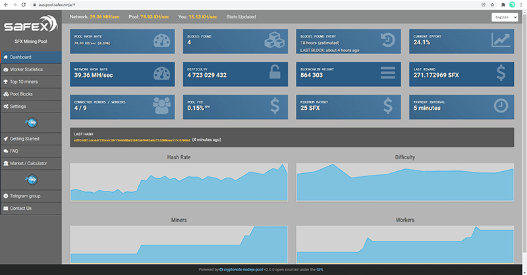Viewport: 527px width, 275px height.
Task: Click Difficulty value 4 723 029 432
Action: [207, 75]
